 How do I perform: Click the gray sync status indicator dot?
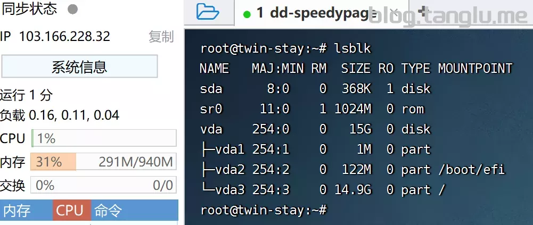pyautogui.click(x=73, y=9)
